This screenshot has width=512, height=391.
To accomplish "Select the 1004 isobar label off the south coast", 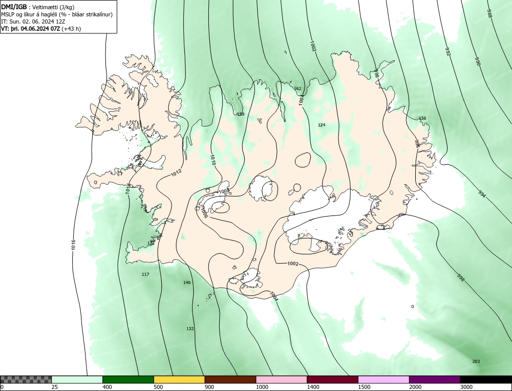I will click(273, 296).
